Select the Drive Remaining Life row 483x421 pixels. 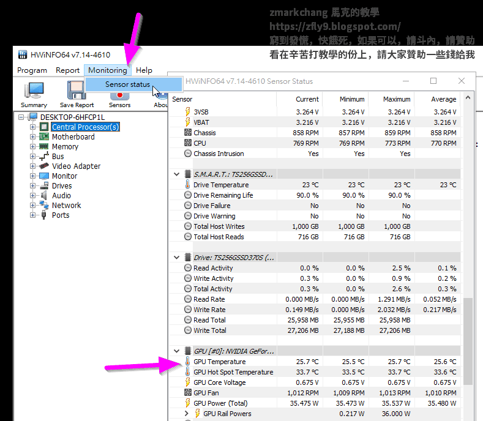coord(315,195)
